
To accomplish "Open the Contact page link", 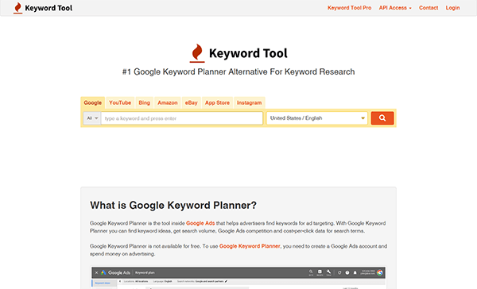I will point(429,8).
